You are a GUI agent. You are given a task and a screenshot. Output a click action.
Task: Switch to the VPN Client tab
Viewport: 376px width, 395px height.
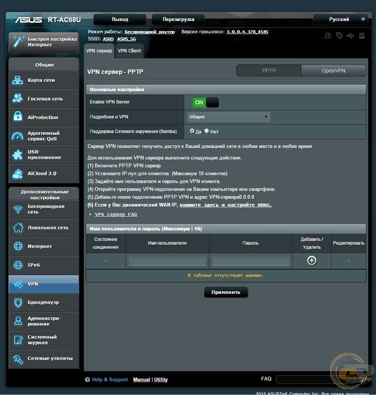129,51
